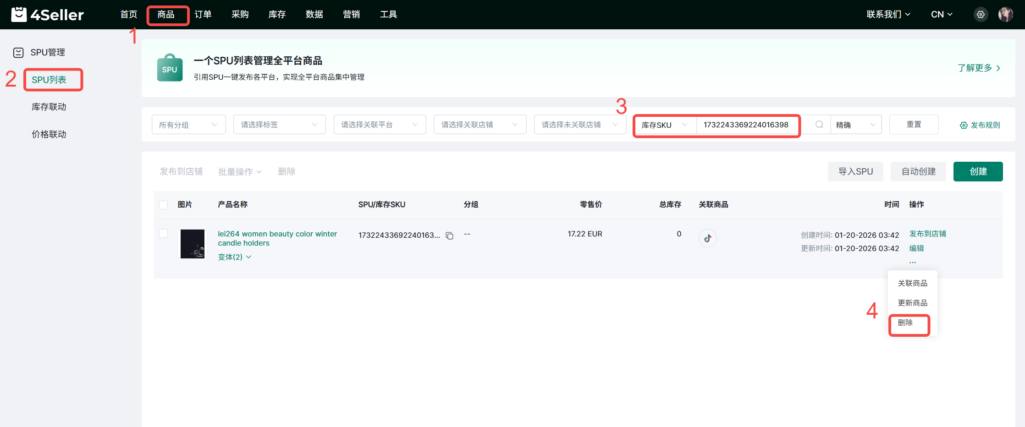Click the user avatar profile picture
Screen dimensions: 1025x427
[x=1005, y=15]
